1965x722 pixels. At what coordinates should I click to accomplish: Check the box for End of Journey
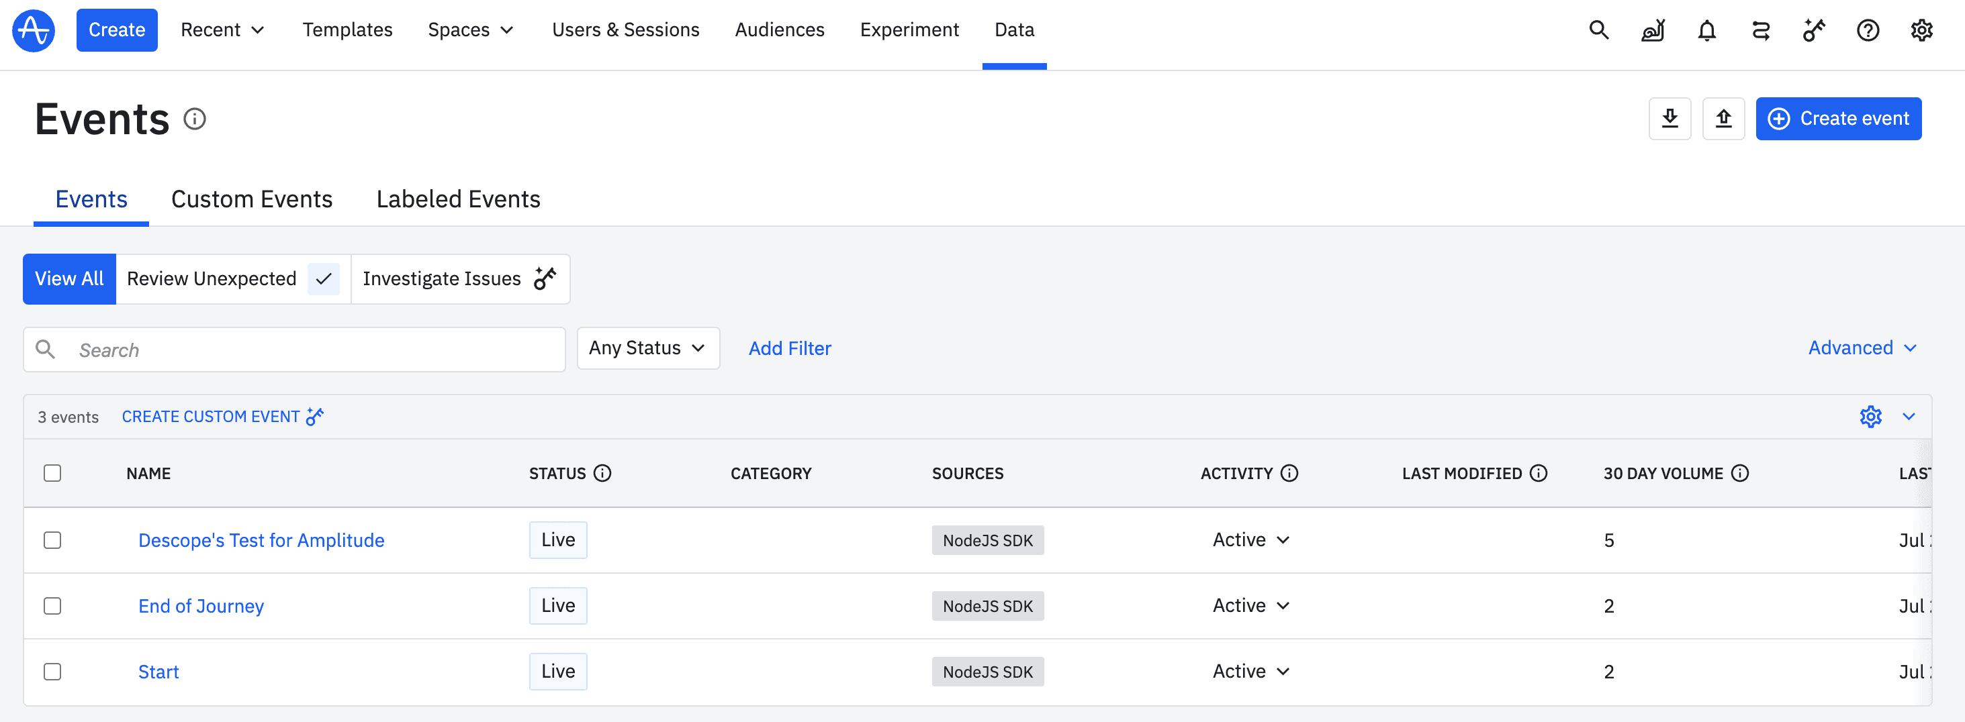pyautogui.click(x=52, y=606)
